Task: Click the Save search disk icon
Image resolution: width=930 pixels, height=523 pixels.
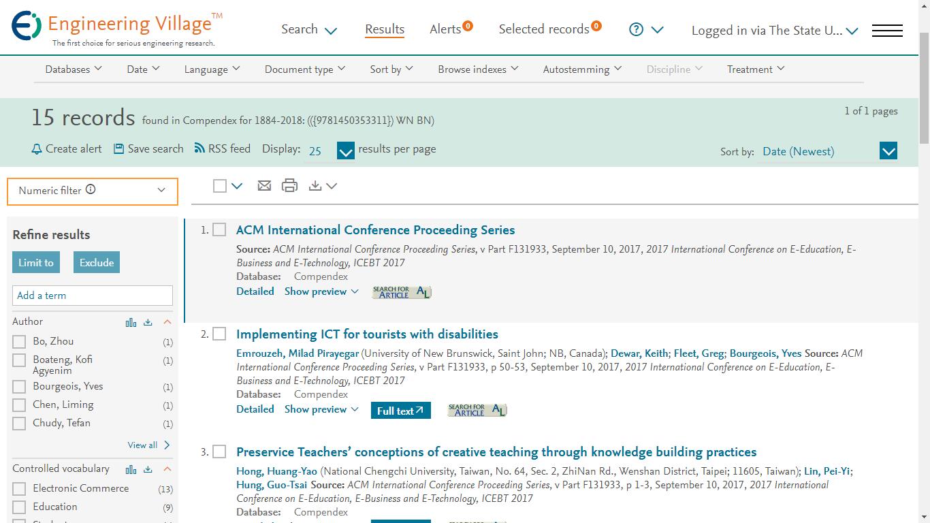Action: tap(118, 148)
